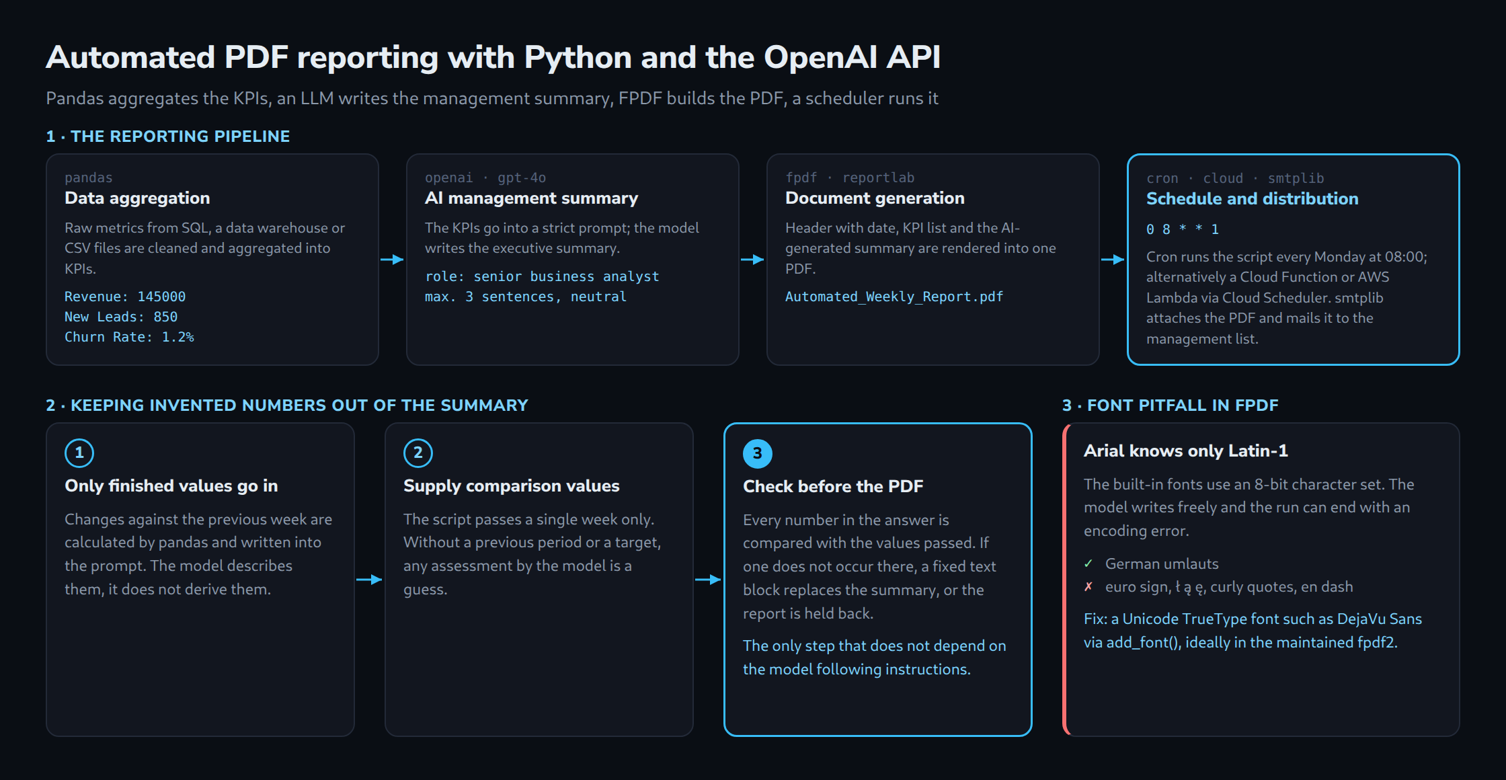Click the heading '1 · THE REPORTING PIPELINE'
This screenshot has height=780, width=1506.
click(168, 136)
